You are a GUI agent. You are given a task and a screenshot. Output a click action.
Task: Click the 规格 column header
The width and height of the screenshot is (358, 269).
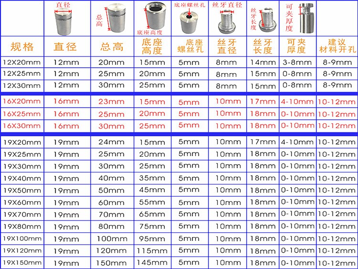coord(22,47)
